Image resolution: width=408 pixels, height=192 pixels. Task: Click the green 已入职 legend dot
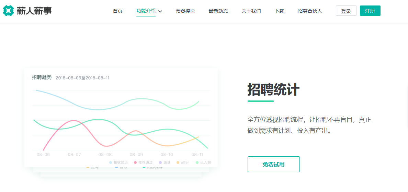point(197,163)
